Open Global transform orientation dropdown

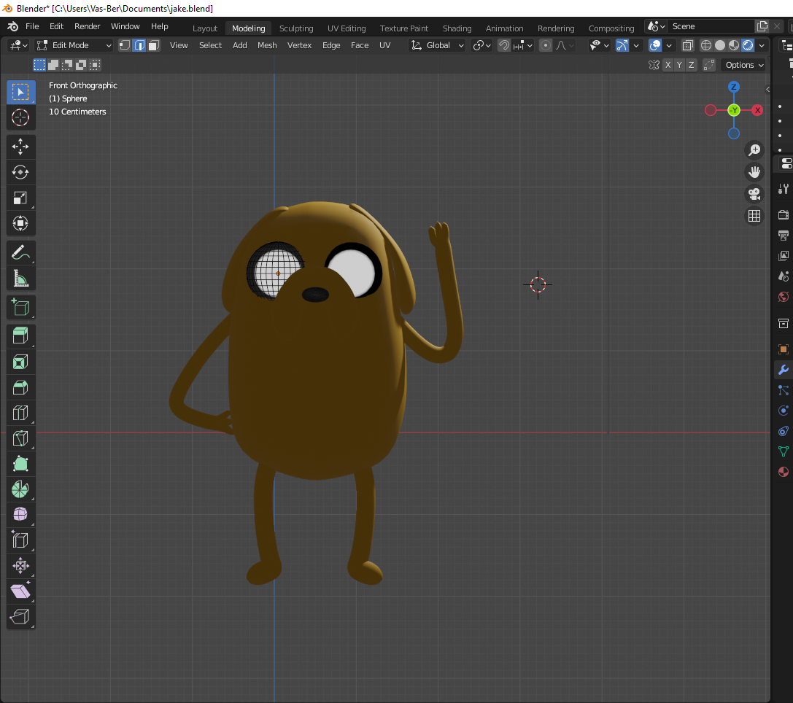click(438, 45)
